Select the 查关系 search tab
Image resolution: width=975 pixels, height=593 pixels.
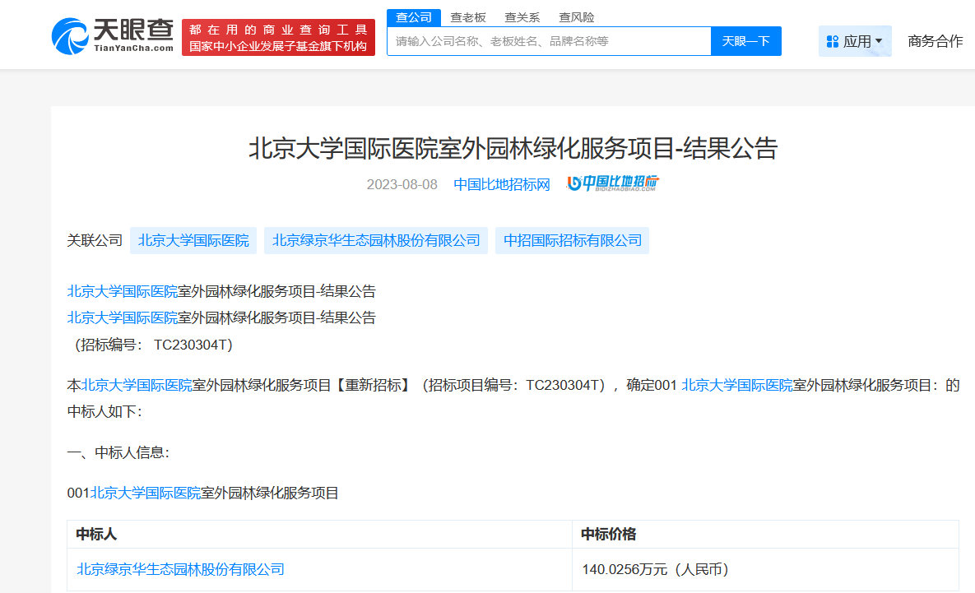tap(522, 17)
